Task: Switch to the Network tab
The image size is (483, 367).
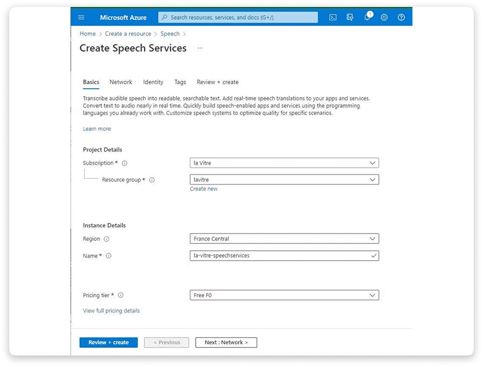Action: coord(121,82)
